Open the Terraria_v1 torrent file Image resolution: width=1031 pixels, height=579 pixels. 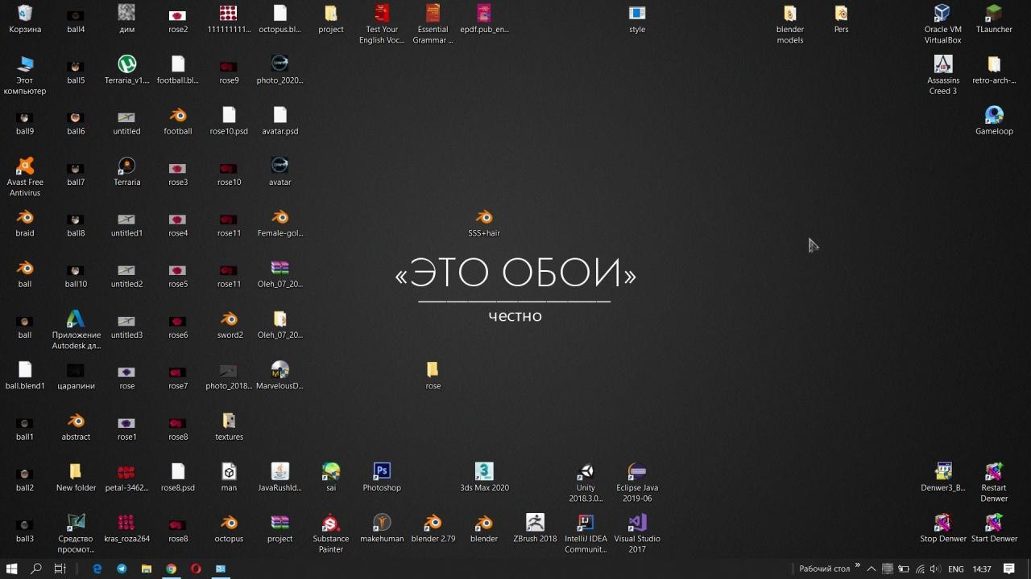(x=126, y=70)
